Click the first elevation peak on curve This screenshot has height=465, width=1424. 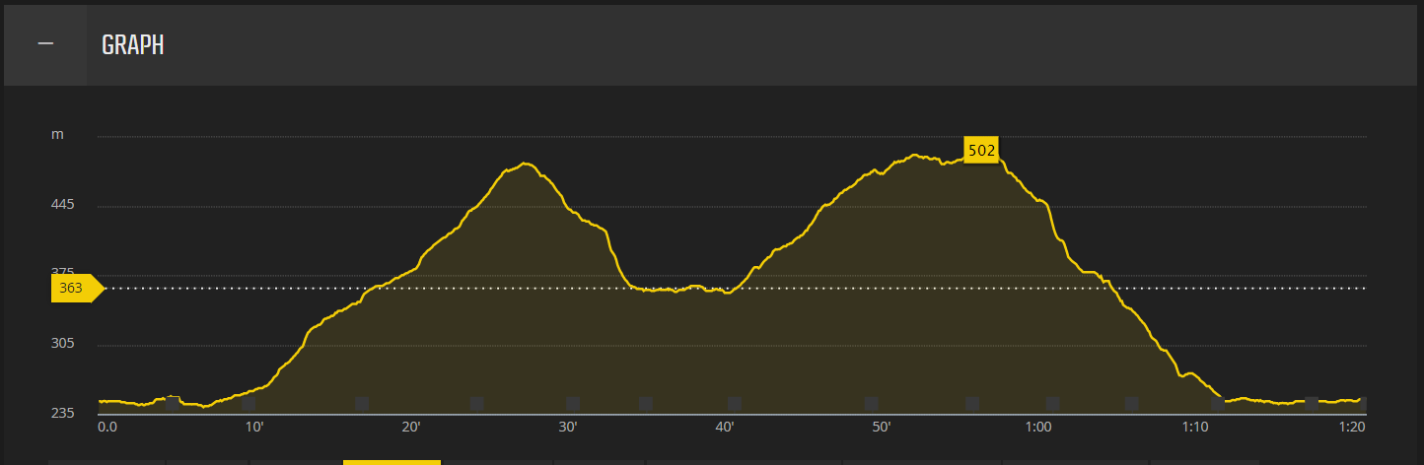pos(526,164)
